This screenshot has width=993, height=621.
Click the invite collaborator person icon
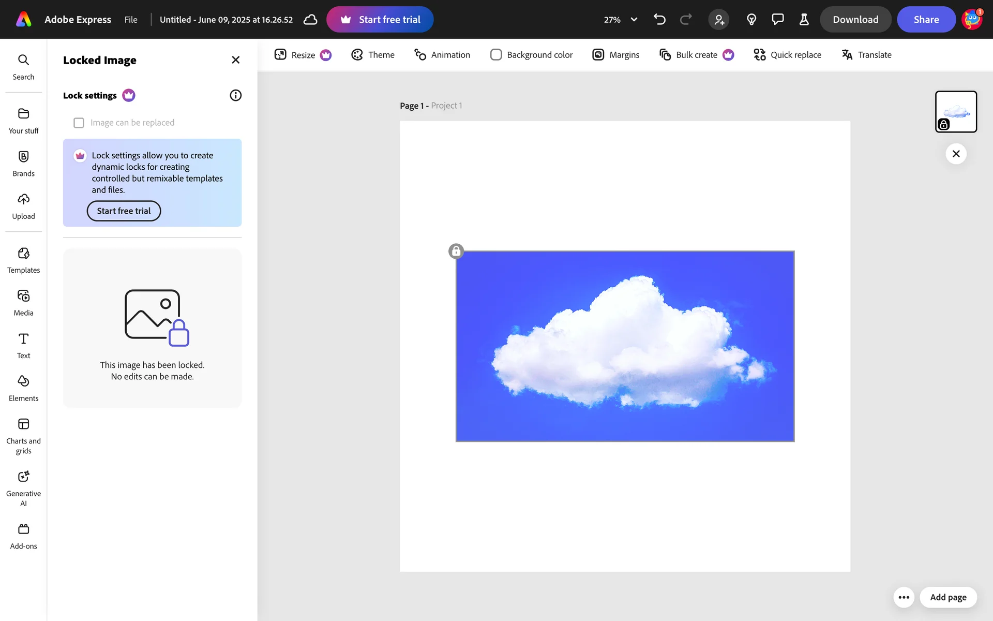(x=718, y=20)
